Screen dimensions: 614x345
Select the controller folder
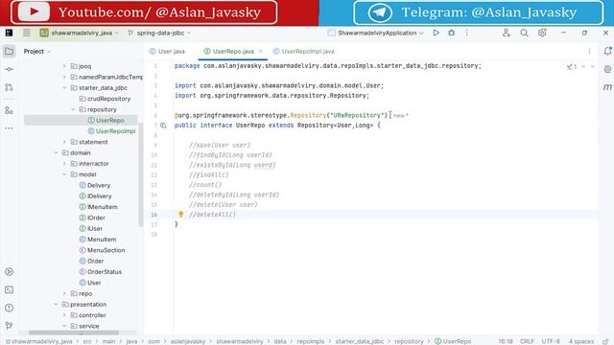click(88, 315)
